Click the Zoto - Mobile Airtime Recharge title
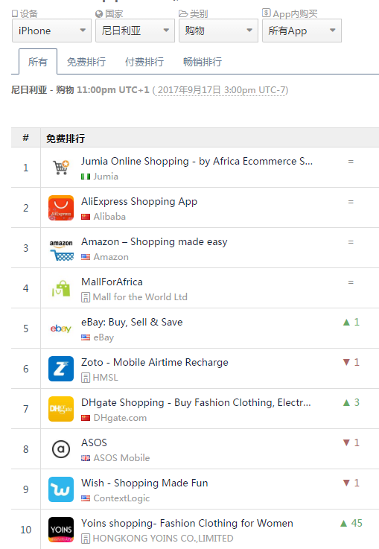This screenshot has height=549, width=379. [x=155, y=362]
